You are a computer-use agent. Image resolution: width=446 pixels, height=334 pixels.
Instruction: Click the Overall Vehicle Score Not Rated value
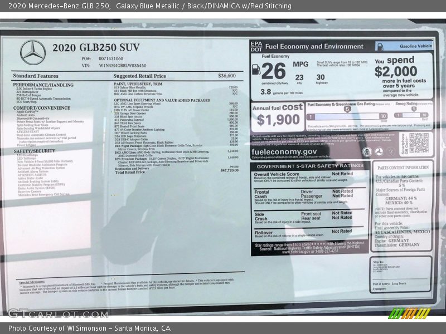pos(342,174)
